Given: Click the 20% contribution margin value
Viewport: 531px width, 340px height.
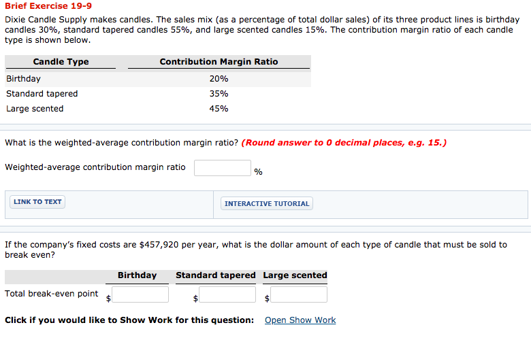Looking at the screenshot, I should pyautogui.click(x=219, y=79).
